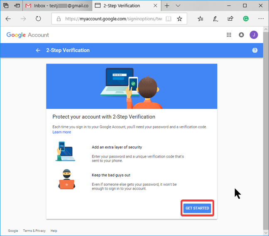Click the masked hacker illustration icon

(66, 179)
